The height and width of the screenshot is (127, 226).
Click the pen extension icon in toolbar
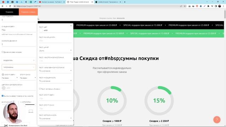pyautogui.click(x=204, y=6)
